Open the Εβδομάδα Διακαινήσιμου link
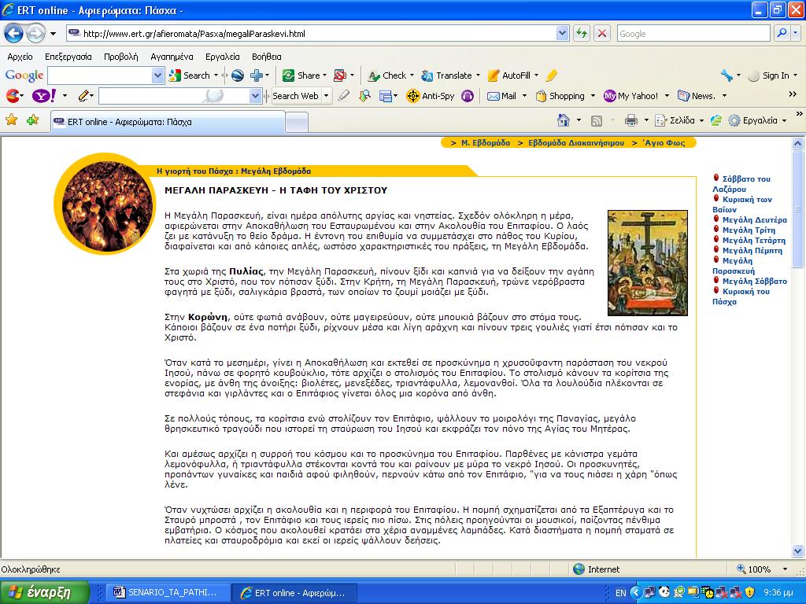Image resolution: width=806 pixels, height=604 pixels. coord(576,143)
